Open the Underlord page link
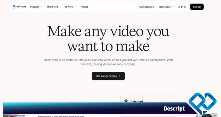The width and height of the screenshot is (221, 117). click(52, 7)
